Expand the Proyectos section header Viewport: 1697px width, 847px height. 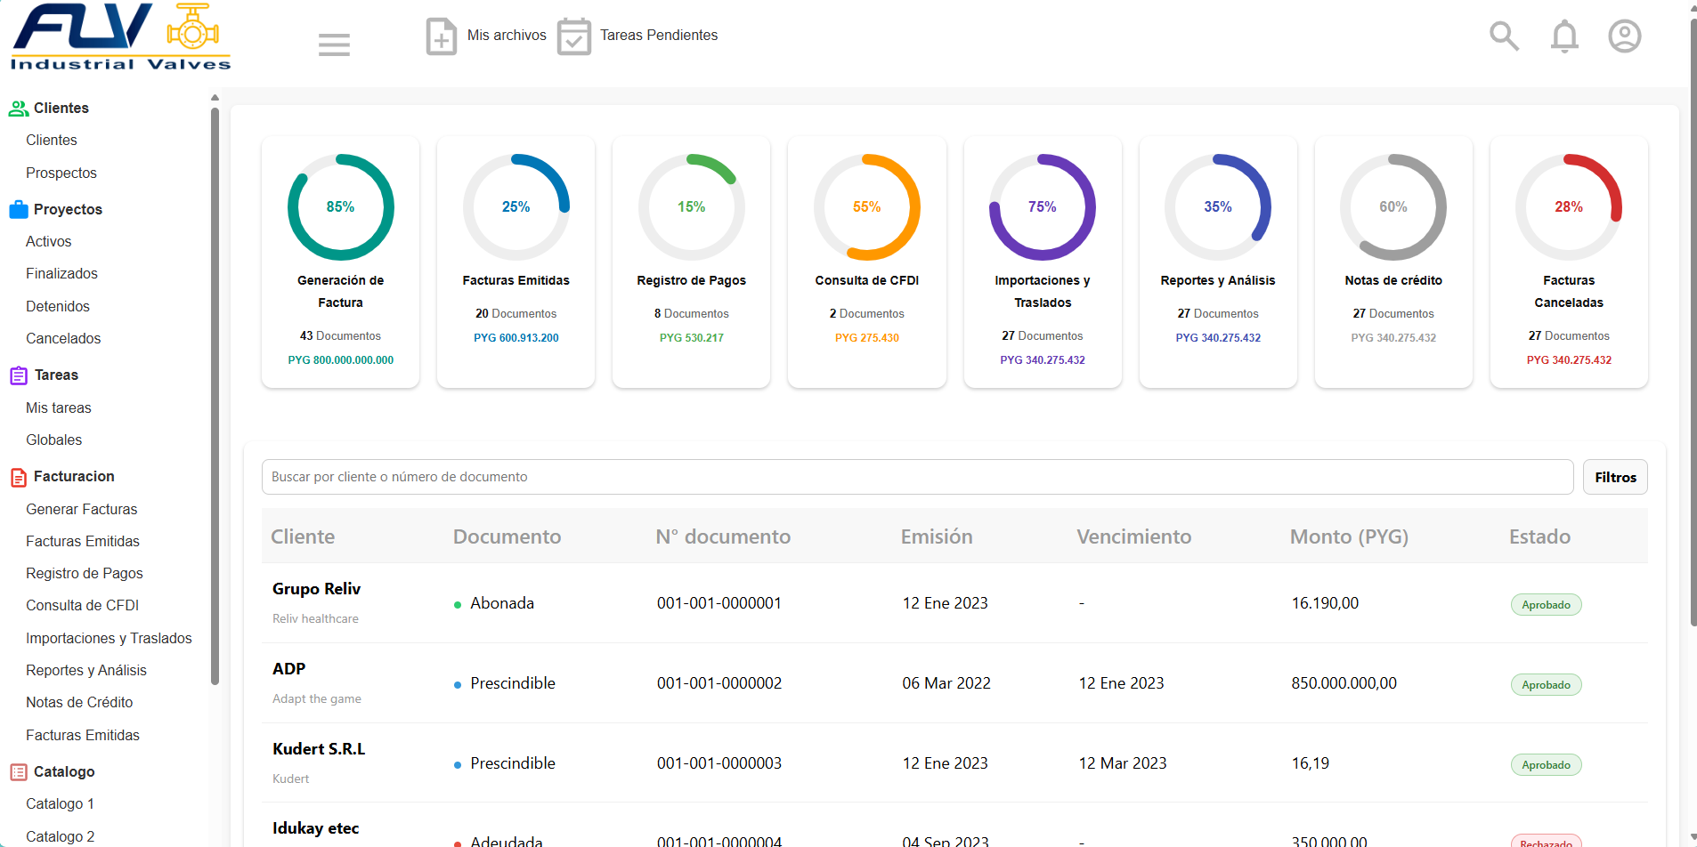point(68,209)
